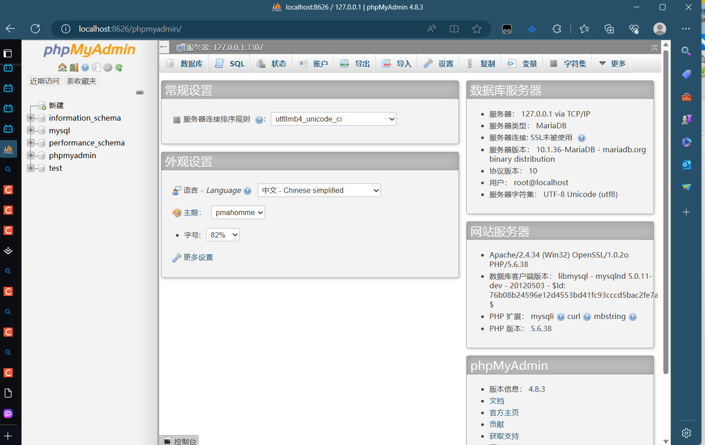Image resolution: width=705 pixels, height=445 pixels.
Task: Click the Home icon under phpMyAdmin logo
Action: tap(62, 67)
